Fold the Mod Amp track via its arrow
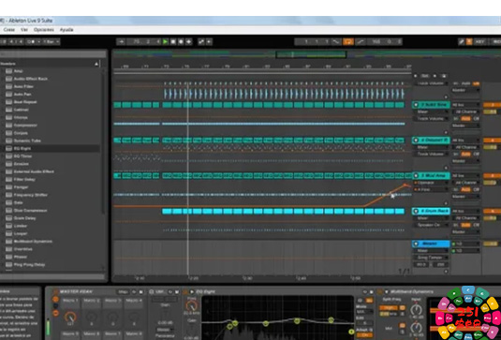Viewport: 501px width, 340px height. [416, 176]
